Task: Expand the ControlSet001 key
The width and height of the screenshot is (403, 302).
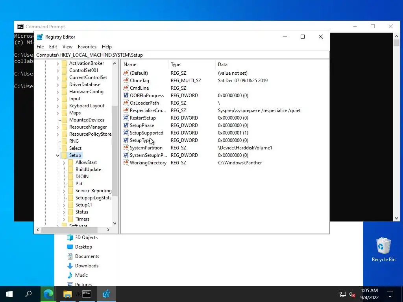Action: click(x=57, y=70)
